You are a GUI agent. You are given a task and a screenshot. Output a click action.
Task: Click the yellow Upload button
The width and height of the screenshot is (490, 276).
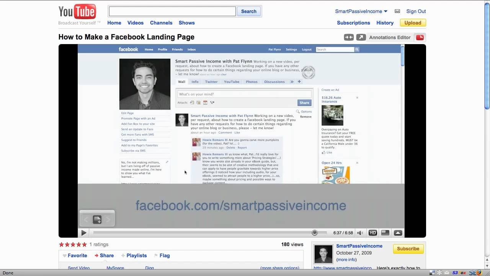[x=413, y=23]
